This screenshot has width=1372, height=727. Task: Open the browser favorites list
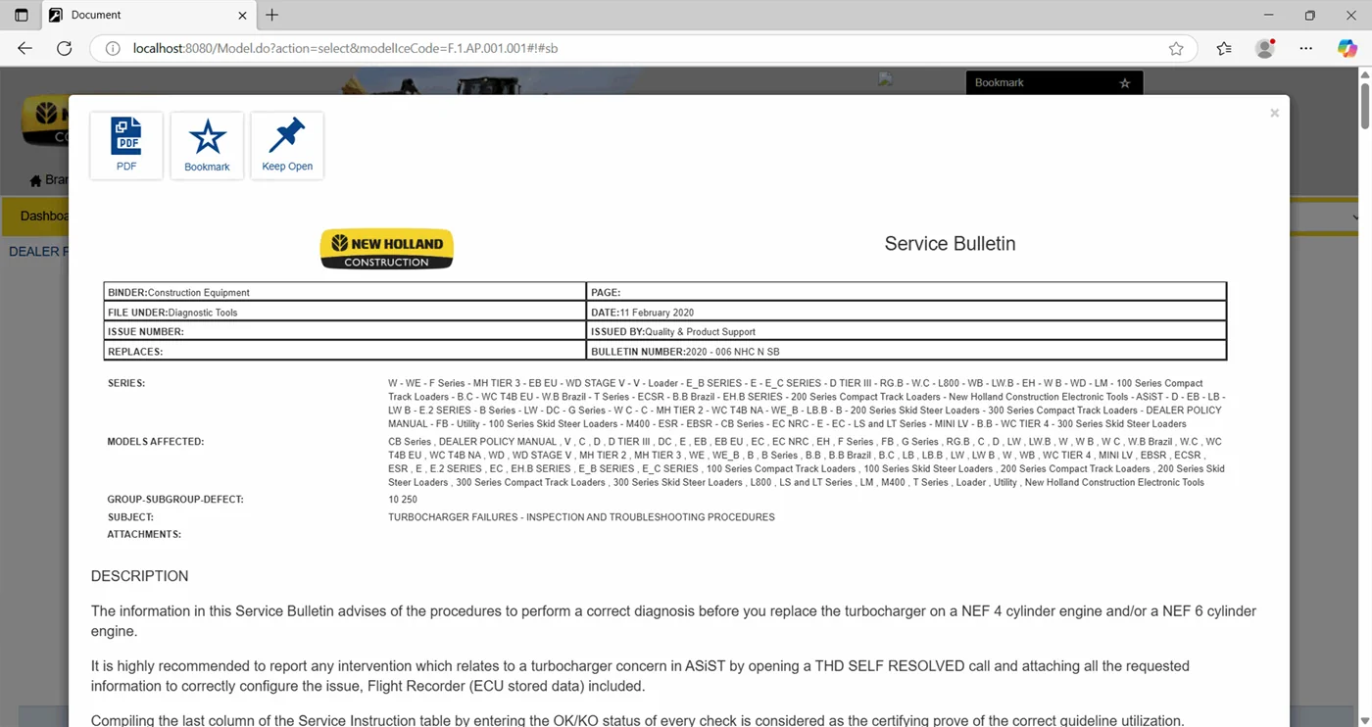coord(1224,48)
